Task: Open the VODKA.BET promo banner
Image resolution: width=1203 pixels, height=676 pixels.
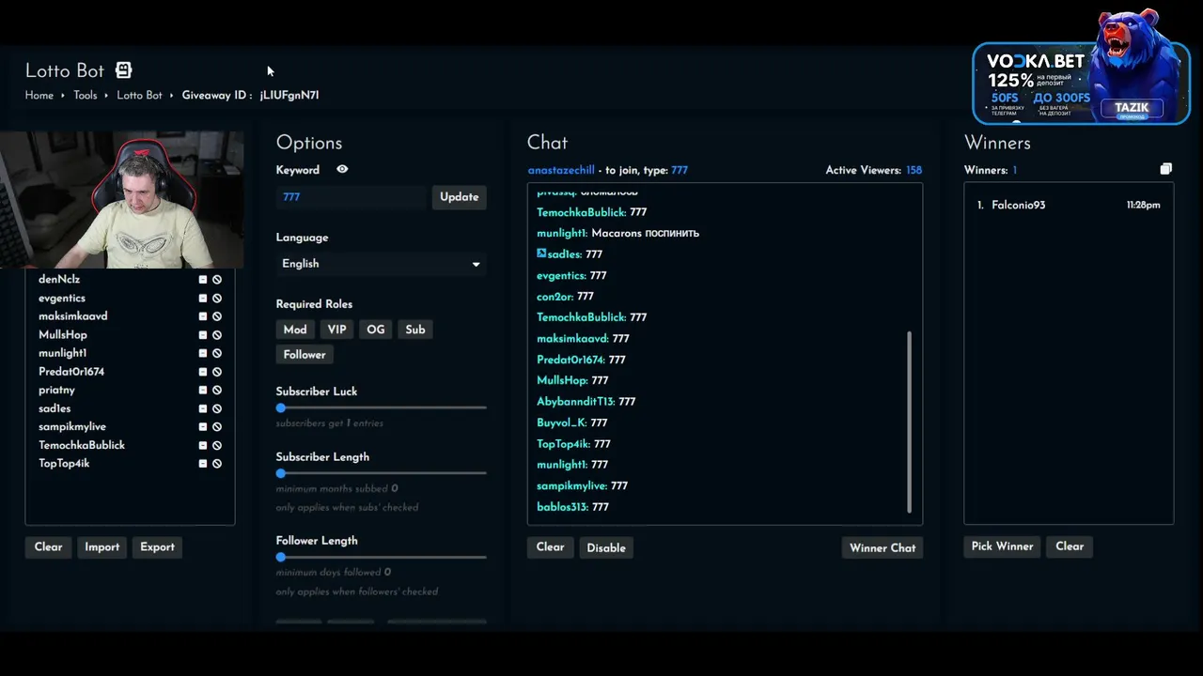Action: click(1082, 81)
